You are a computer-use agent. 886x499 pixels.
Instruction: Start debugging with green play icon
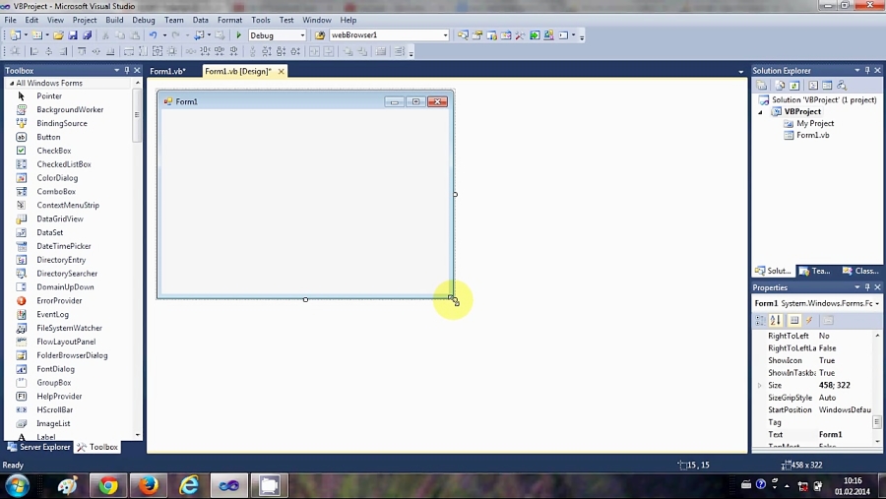(x=238, y=35)
